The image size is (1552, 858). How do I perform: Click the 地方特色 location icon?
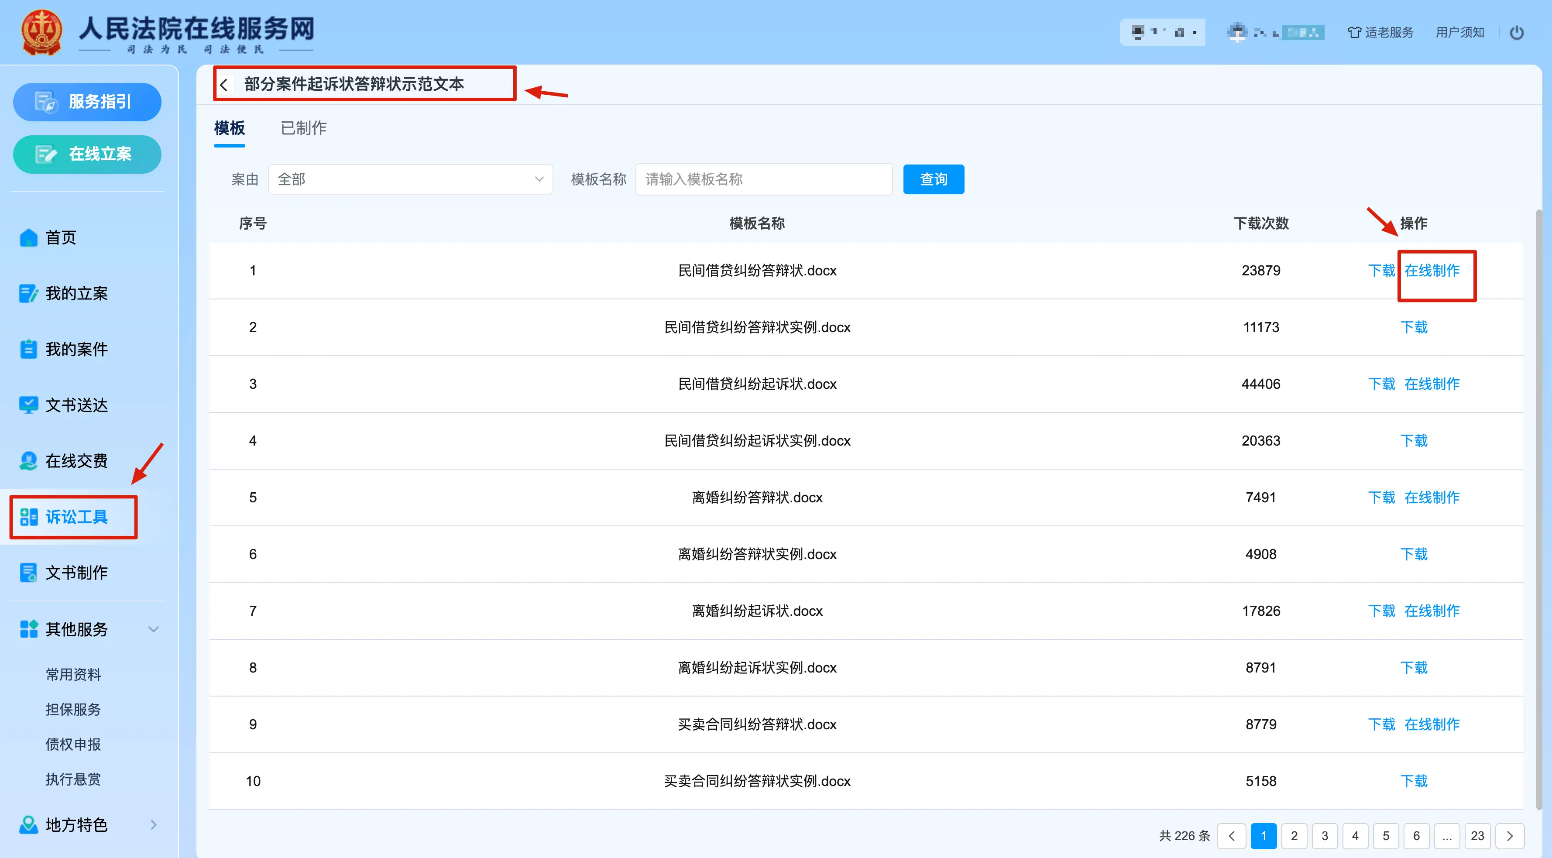[x=28, y=824]
